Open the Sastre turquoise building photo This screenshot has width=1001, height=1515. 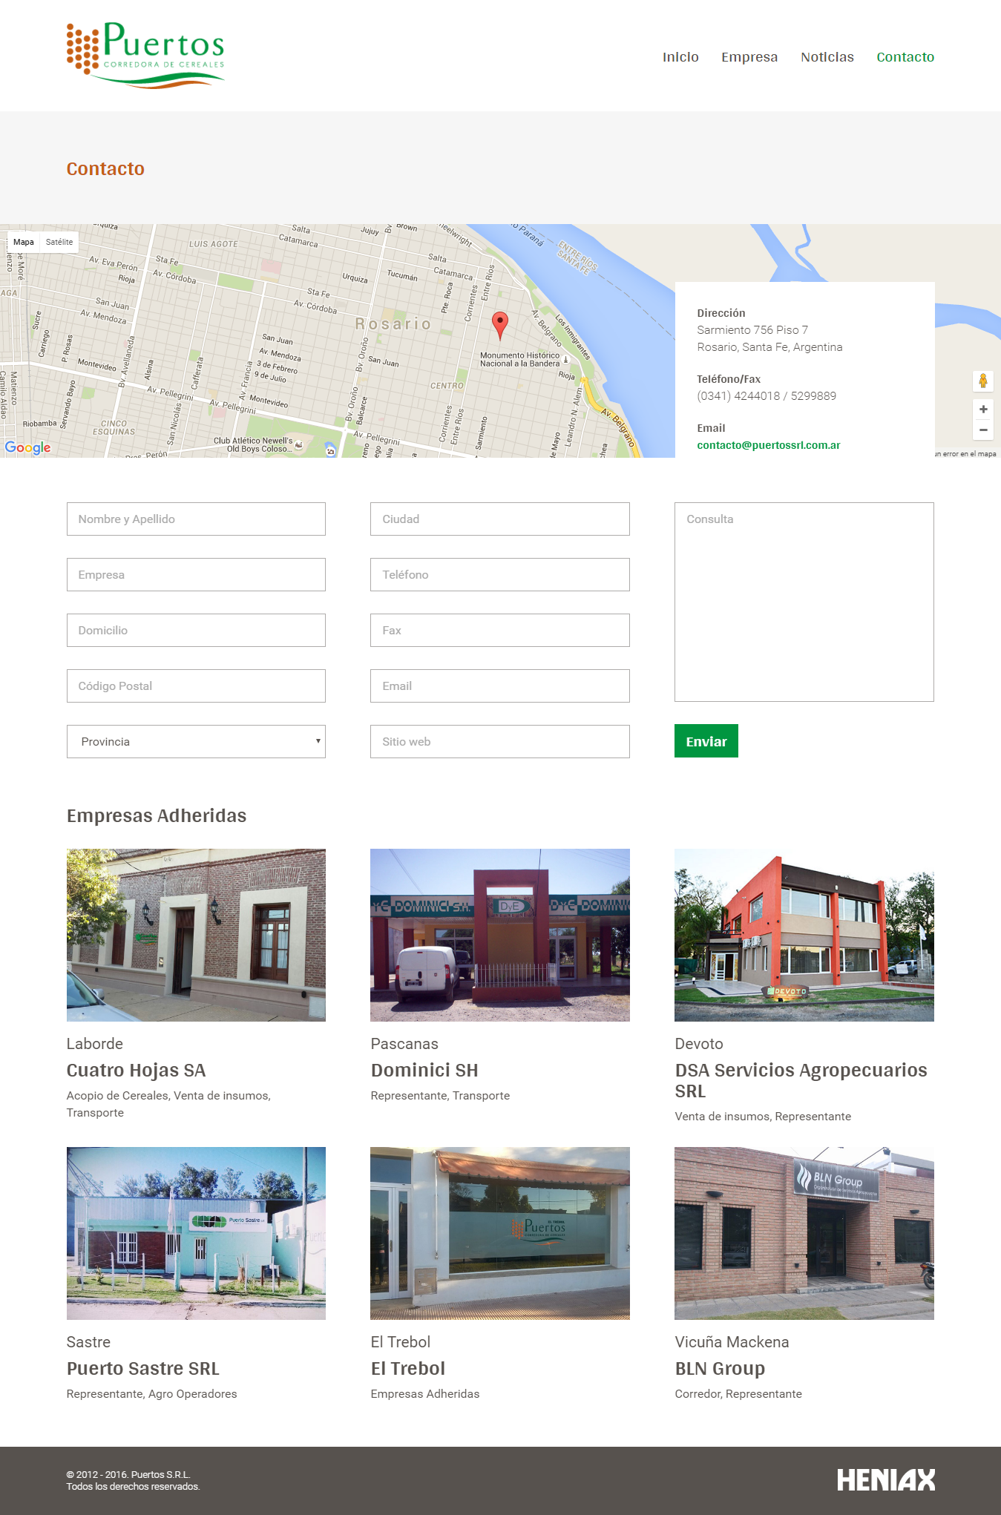[196, 1233]
